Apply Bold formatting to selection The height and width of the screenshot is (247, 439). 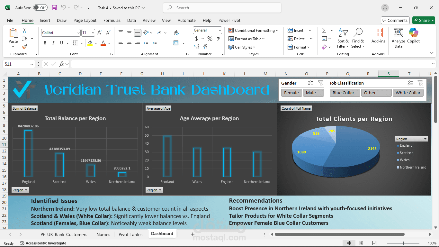click(x=45, y=43)
